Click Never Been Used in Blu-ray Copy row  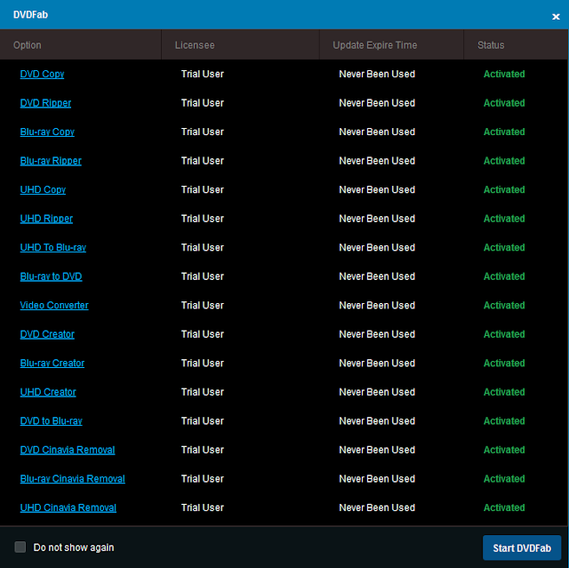point(377,132)
